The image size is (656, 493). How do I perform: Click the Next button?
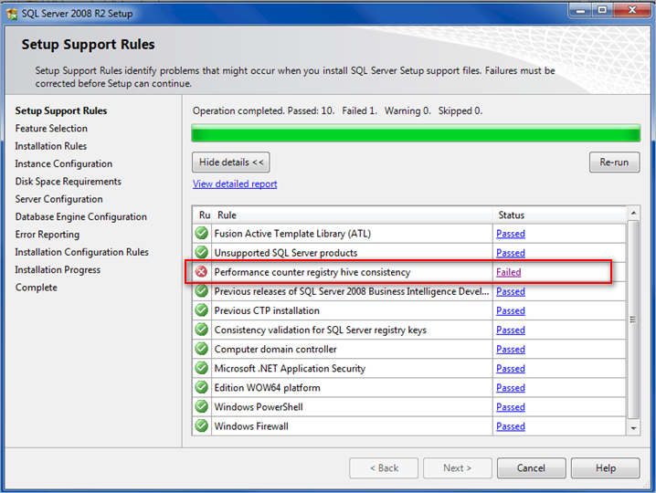click(457, 468)
